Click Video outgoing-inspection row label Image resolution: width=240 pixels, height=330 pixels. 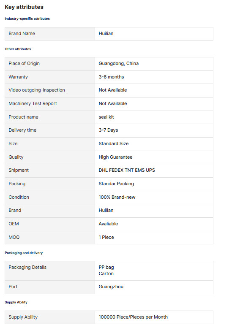pos(37,90)
